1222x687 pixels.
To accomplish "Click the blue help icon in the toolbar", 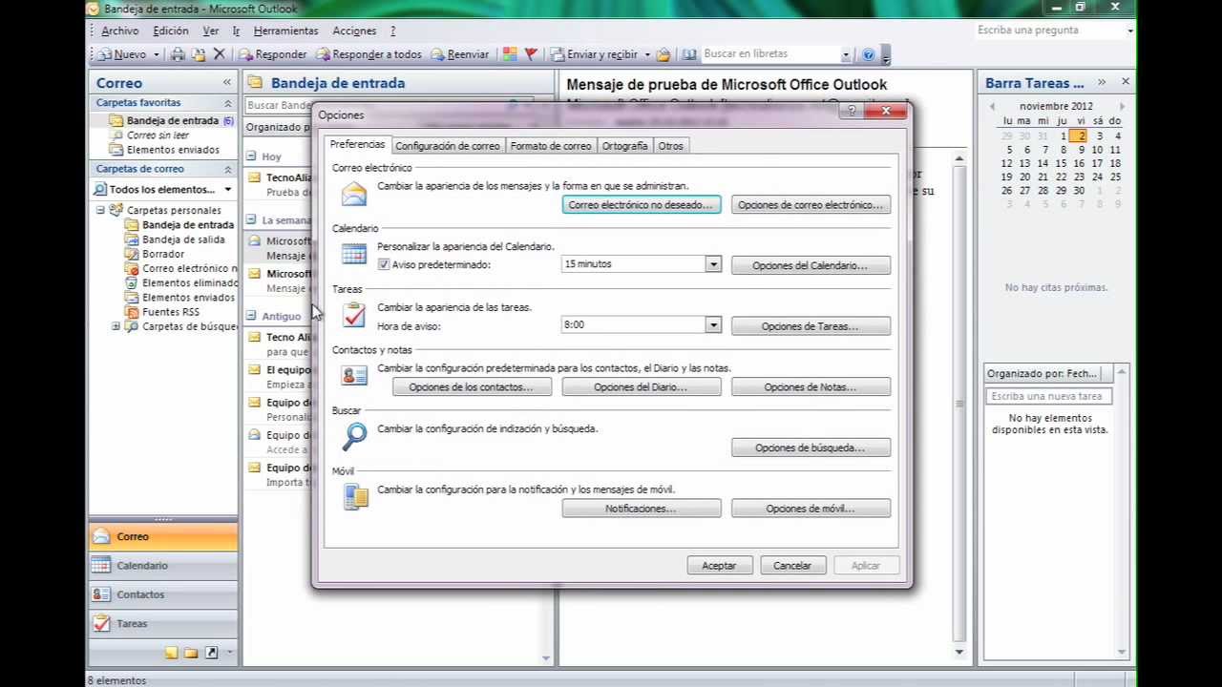I will click(869, 54).
